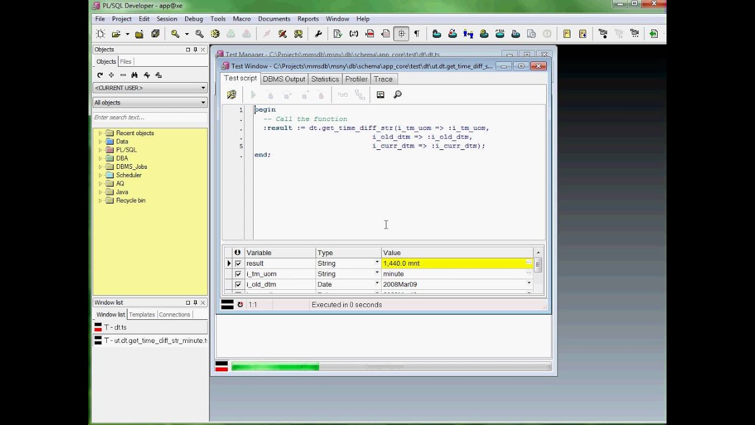Open the Type dropdown for i_old_dtm row
This screenshot has width=755, height=425.
377,284
